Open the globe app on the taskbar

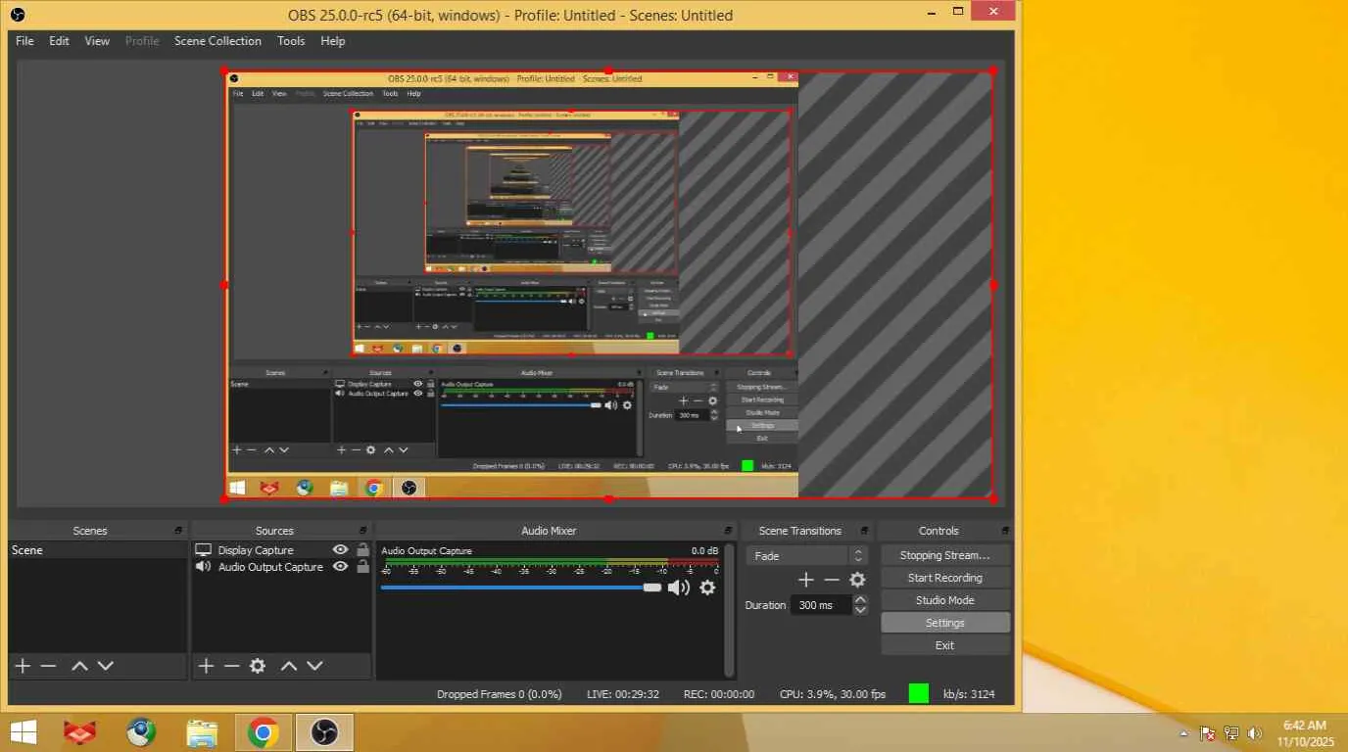pyautogui.click(x=141, y=732)
